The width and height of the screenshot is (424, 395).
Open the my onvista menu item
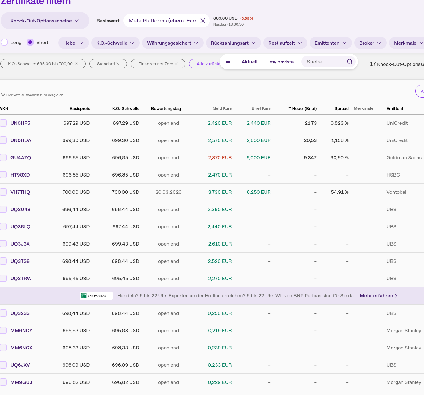click(x=282, y=62)
